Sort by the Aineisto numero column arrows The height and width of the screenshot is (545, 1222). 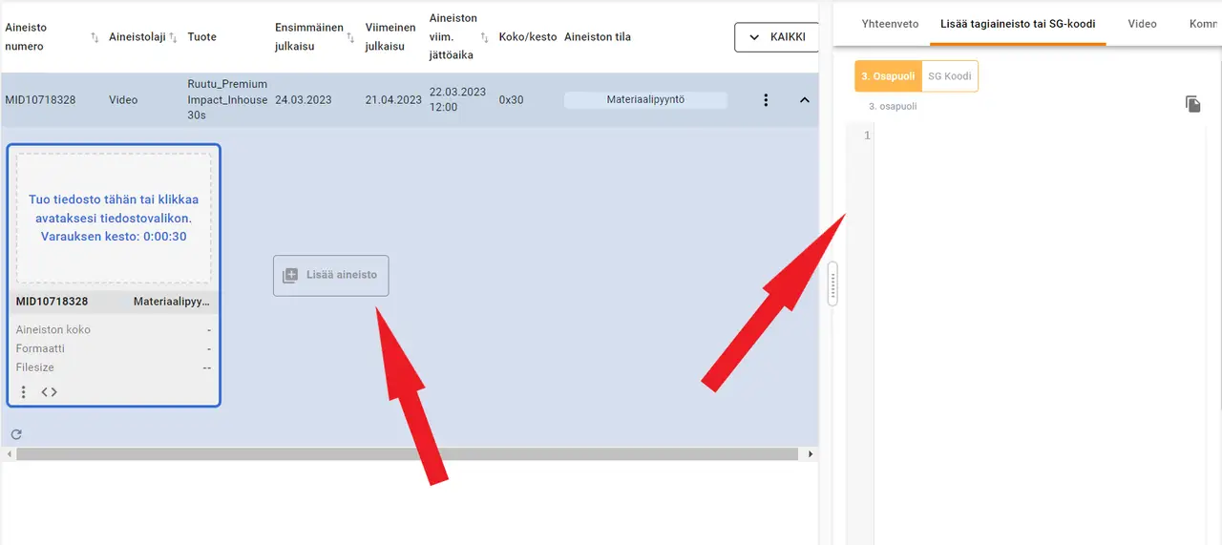pos(95,37)
